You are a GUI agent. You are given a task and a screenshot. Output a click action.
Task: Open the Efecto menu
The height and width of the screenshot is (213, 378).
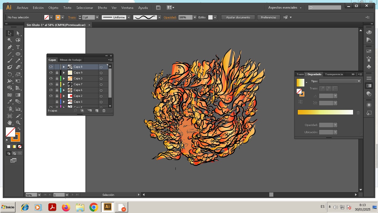pos(102,8)
